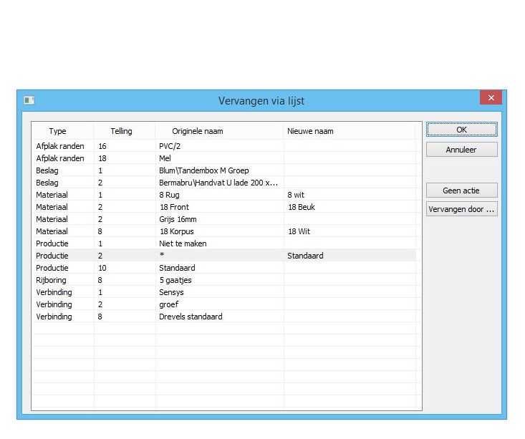Select the 8 Rug material row
Image resolution: width=525 pixels, height=439 pixels.
tap(170, 195)
